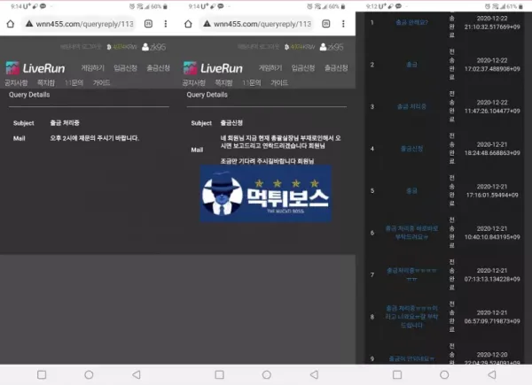Click date cell 2020-12-22 21:10:32

(x=492, y=22)
